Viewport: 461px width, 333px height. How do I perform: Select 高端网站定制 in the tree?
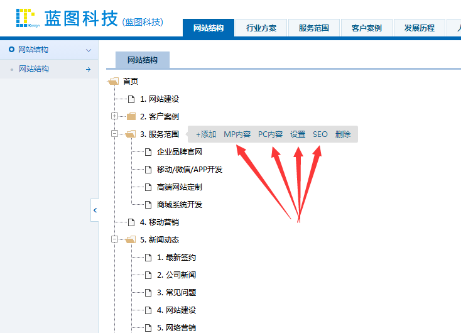click(180, 187)
